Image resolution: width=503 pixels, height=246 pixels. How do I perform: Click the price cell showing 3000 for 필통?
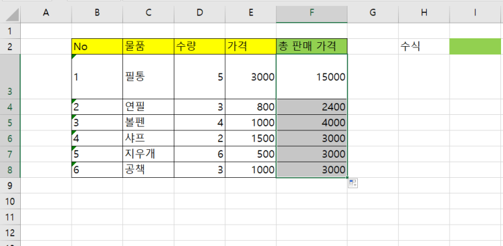[x=251, y=77]
